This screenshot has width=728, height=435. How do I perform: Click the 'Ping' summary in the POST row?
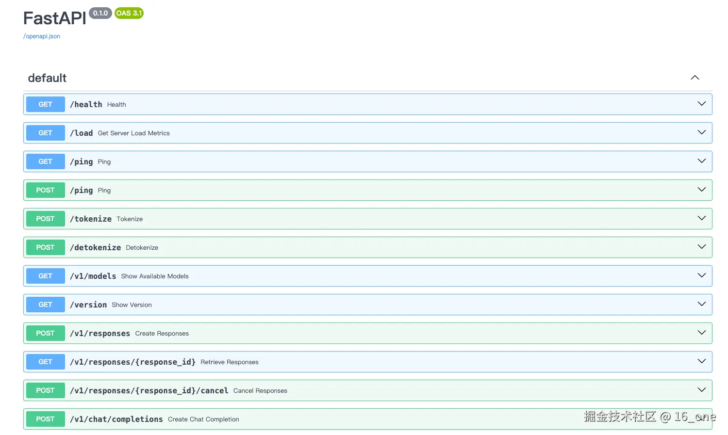pos(104,191)
